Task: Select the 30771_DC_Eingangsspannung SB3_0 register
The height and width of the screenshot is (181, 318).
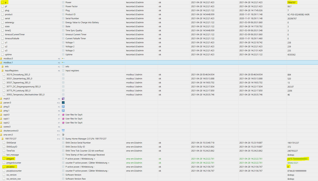Action: [x=23, y=87]
